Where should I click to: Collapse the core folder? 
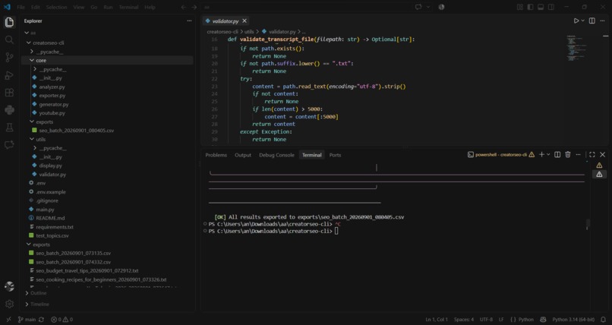(x=32, y=61)
